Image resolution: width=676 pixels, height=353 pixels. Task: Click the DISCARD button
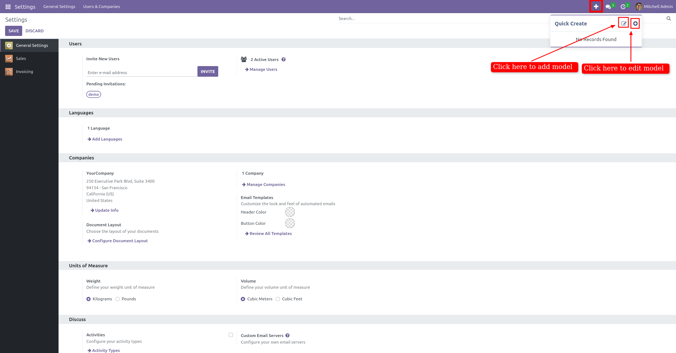tap(35, 31)
